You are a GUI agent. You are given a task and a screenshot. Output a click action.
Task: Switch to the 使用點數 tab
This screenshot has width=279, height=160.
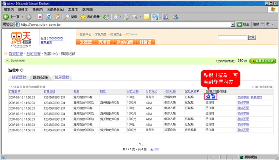pos(62,77)
